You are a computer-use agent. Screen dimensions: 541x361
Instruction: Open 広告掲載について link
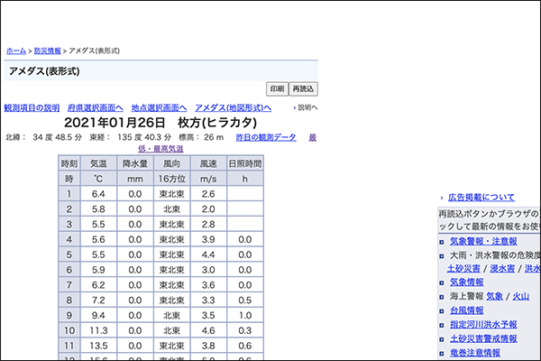tap(481, 197)
